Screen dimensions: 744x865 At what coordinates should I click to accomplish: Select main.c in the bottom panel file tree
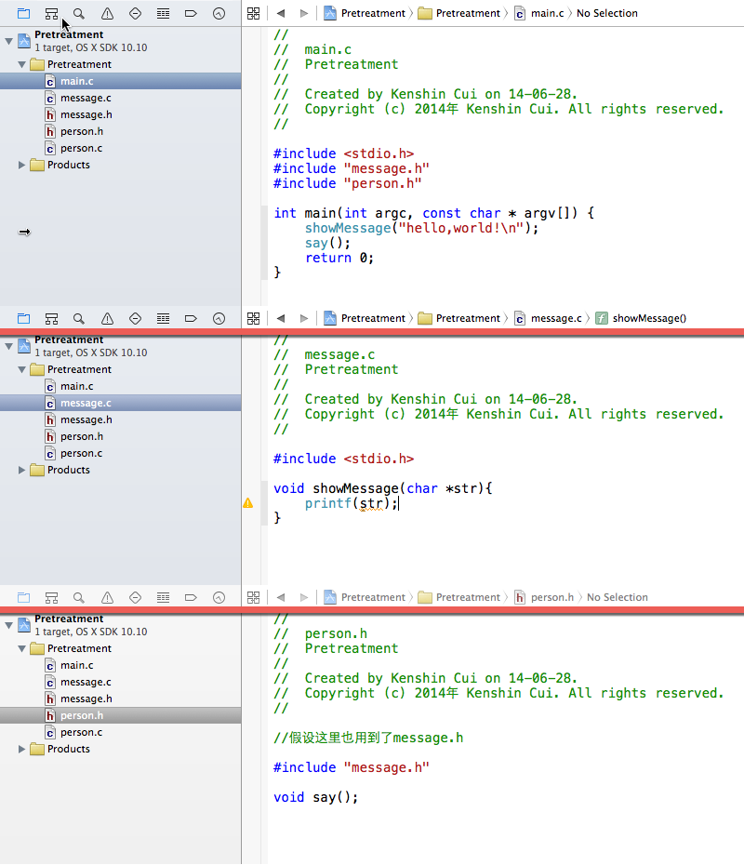point(76,665)
